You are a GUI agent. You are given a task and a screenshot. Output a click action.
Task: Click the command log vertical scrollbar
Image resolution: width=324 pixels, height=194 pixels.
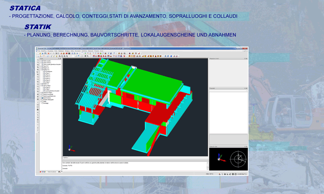click(207, 166)
